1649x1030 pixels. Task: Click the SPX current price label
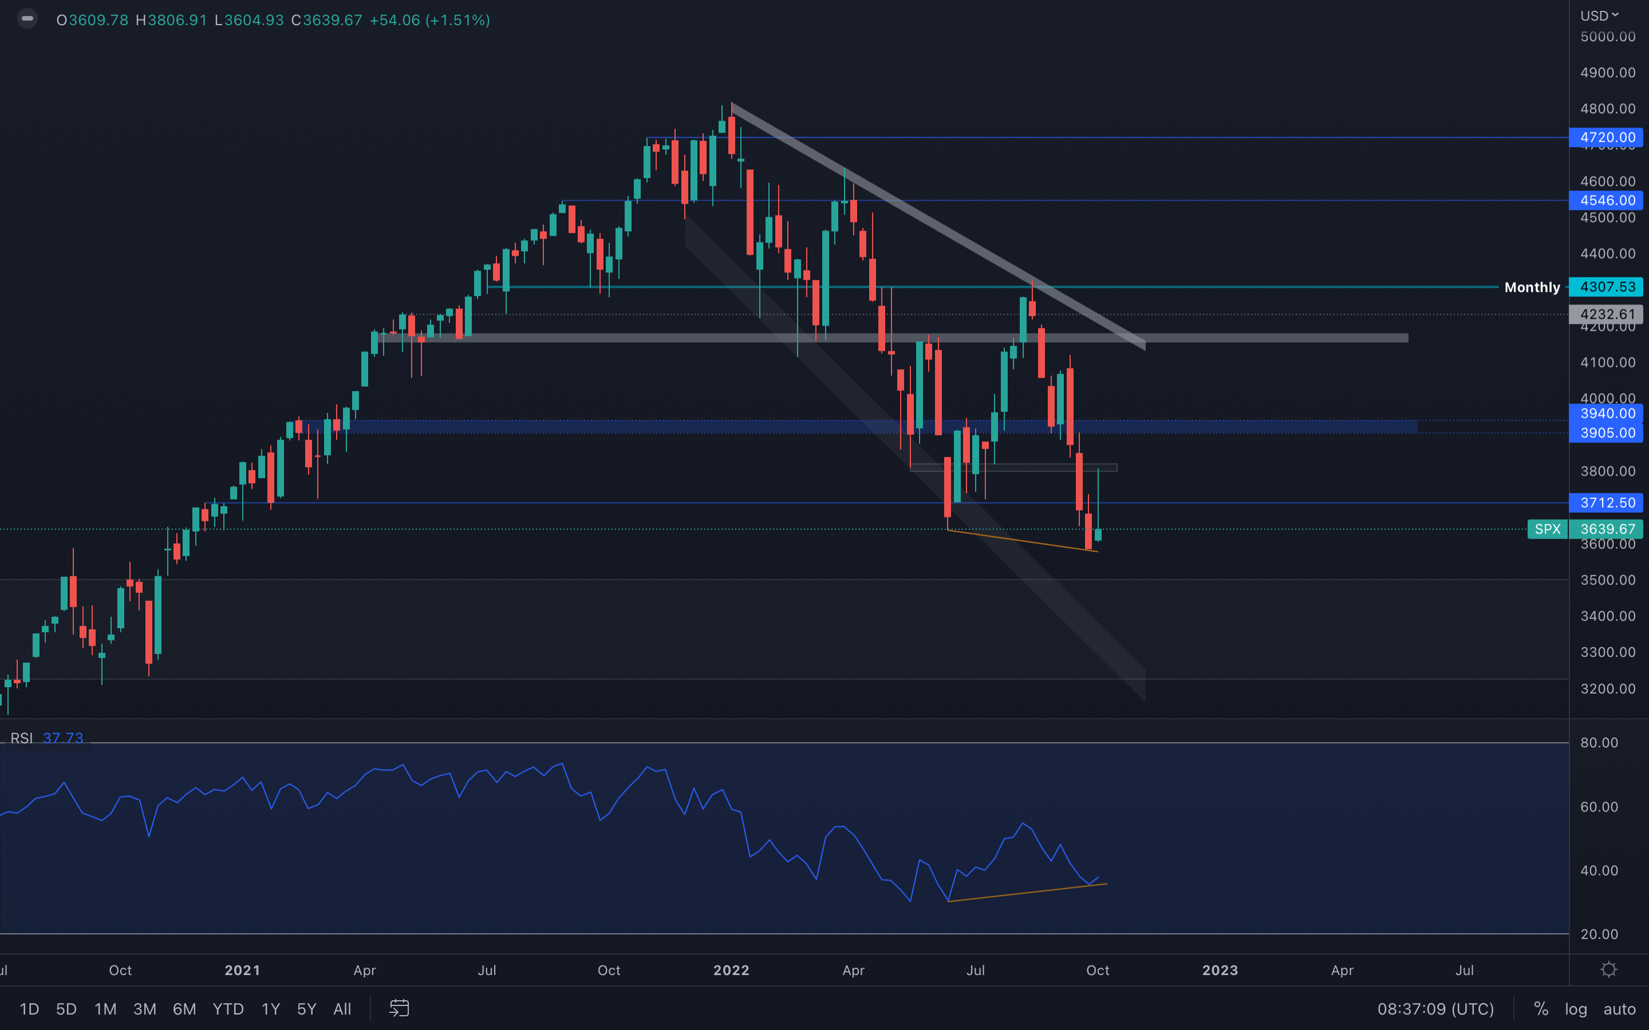click(1606, 529)
